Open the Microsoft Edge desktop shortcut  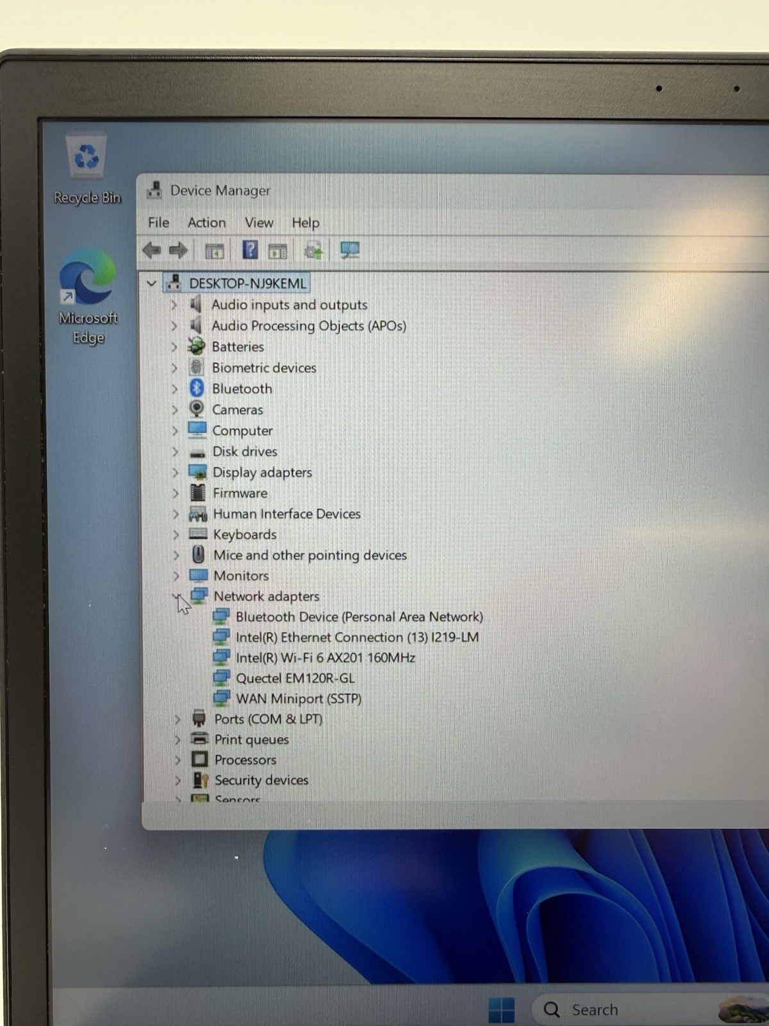point(88,298)
